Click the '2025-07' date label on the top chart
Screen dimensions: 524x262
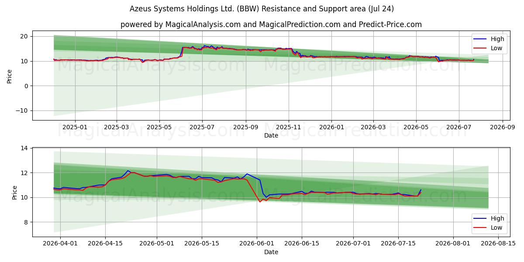coord(202,127)
